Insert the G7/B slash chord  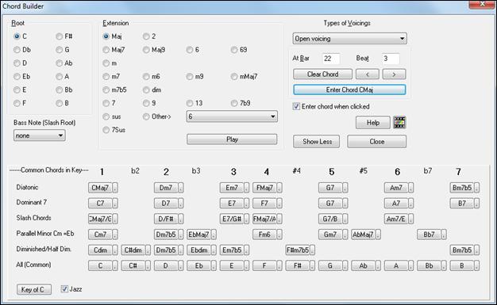(x=330, y=219)
